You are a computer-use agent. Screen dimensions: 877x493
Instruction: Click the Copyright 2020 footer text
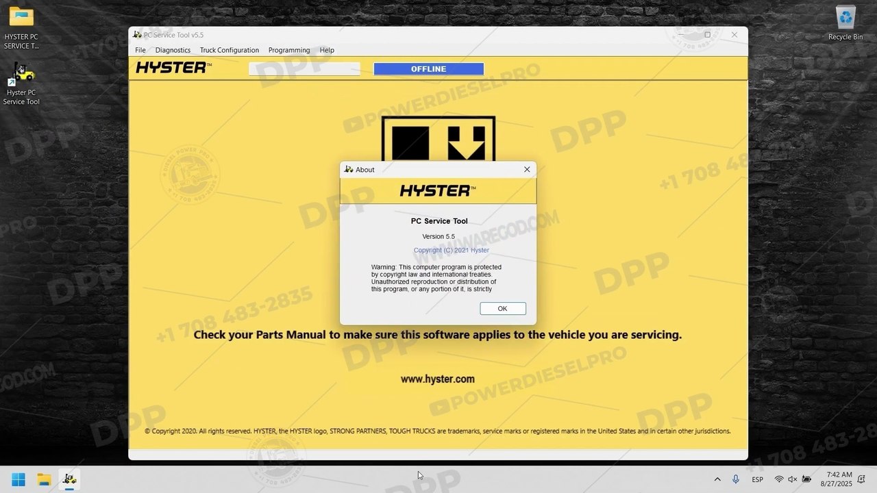pyautogui.click(x=438, y=431)
